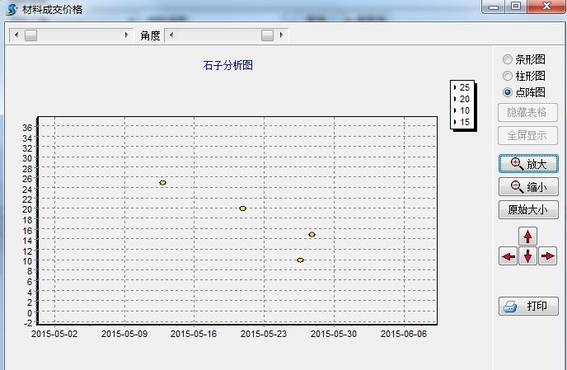Select the 条形图 radio option
Viewport: 567px width, 370px height.
coord(508,59)
